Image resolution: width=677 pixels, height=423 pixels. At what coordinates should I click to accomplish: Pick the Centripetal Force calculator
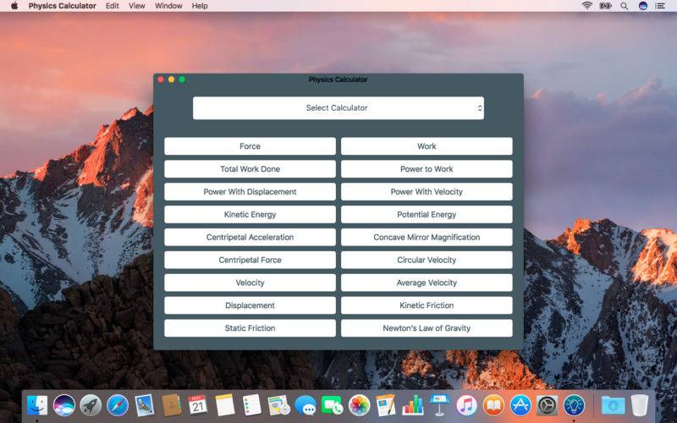pos(250,261)
